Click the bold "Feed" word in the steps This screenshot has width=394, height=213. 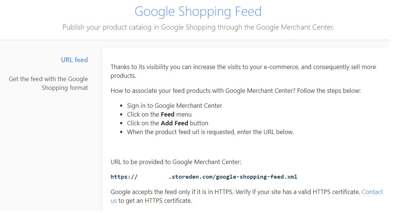(x=168, y=115)
